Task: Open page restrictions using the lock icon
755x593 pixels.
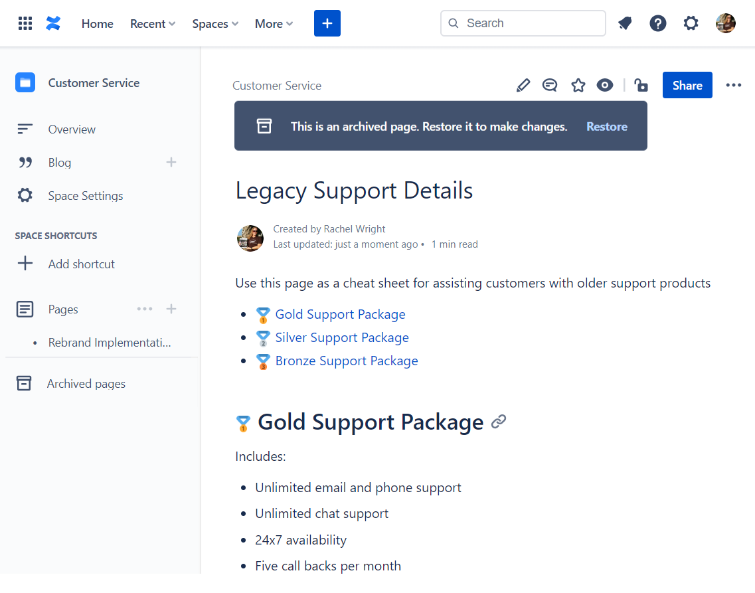Action: tap(641, 85)
